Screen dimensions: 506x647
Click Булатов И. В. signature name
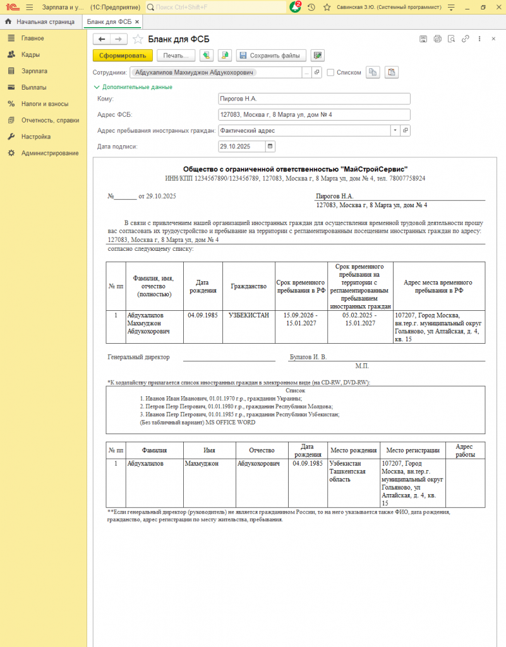308,358
